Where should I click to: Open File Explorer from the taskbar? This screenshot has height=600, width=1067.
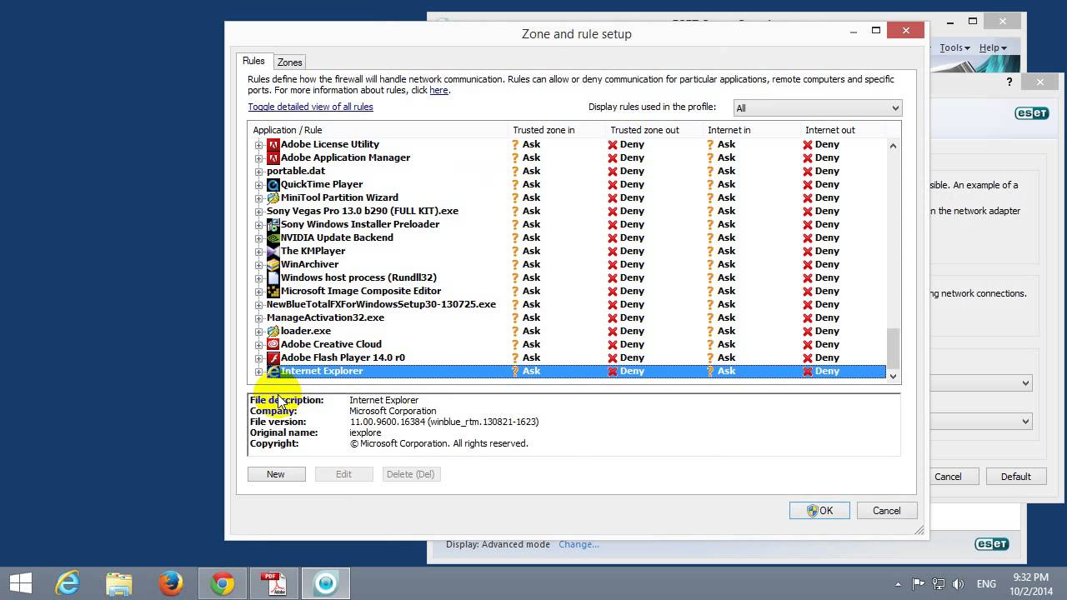pyautogui.click(x=118, y=583)
